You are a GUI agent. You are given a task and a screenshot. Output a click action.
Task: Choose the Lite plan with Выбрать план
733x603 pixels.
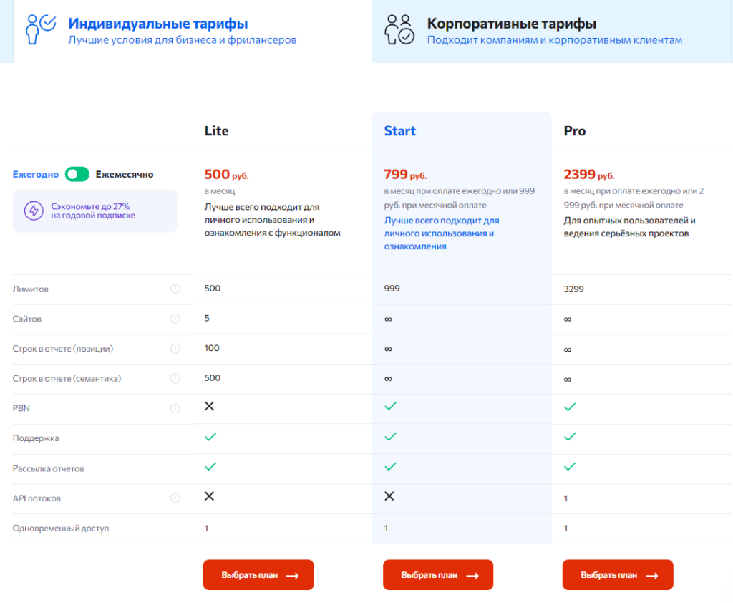point(258,575)
